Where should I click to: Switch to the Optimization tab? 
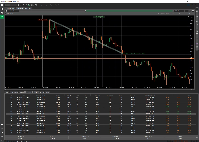click(x=28, y=8)
